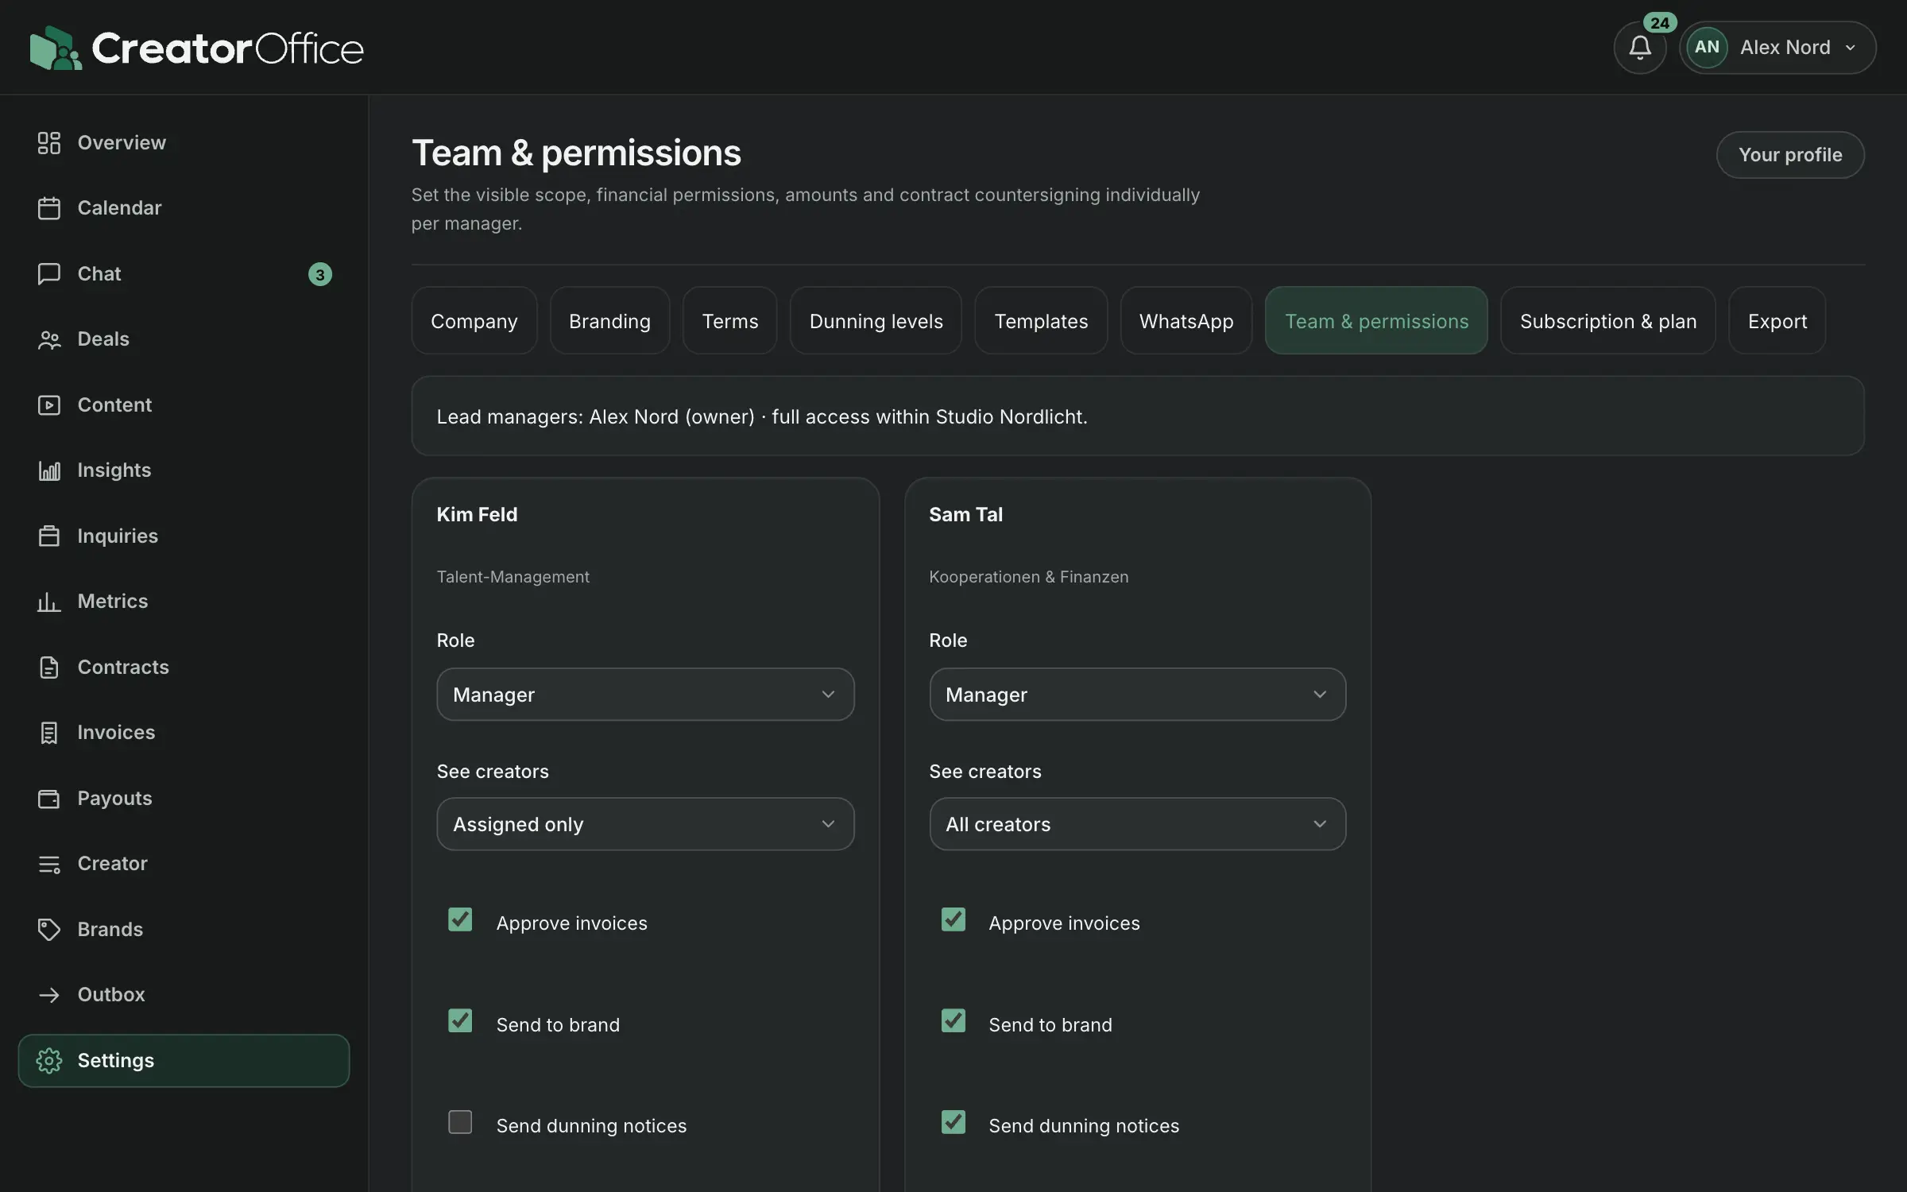The height and width of the screenshot is (1192, 1907).
Task: Open the Subscription & plan tab
Action: (1608, 321)
